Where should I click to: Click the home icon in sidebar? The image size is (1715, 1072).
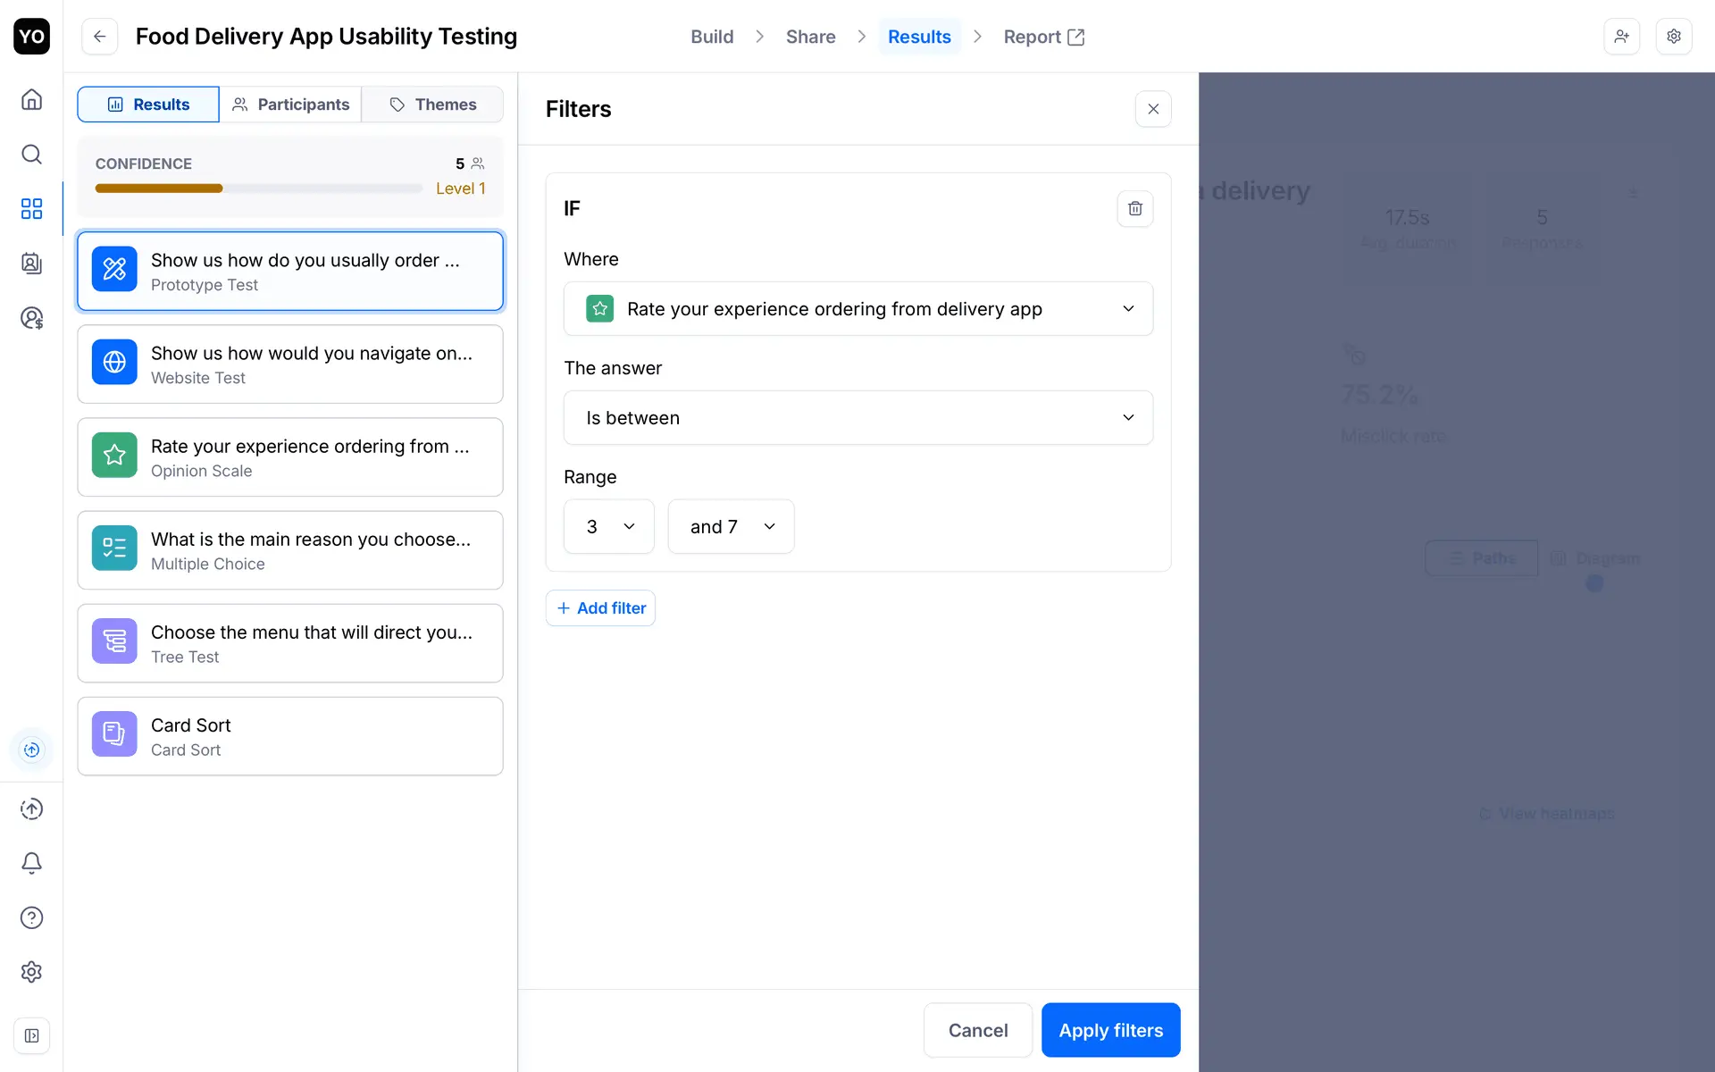pyautogui.click(x=31, y=99)
